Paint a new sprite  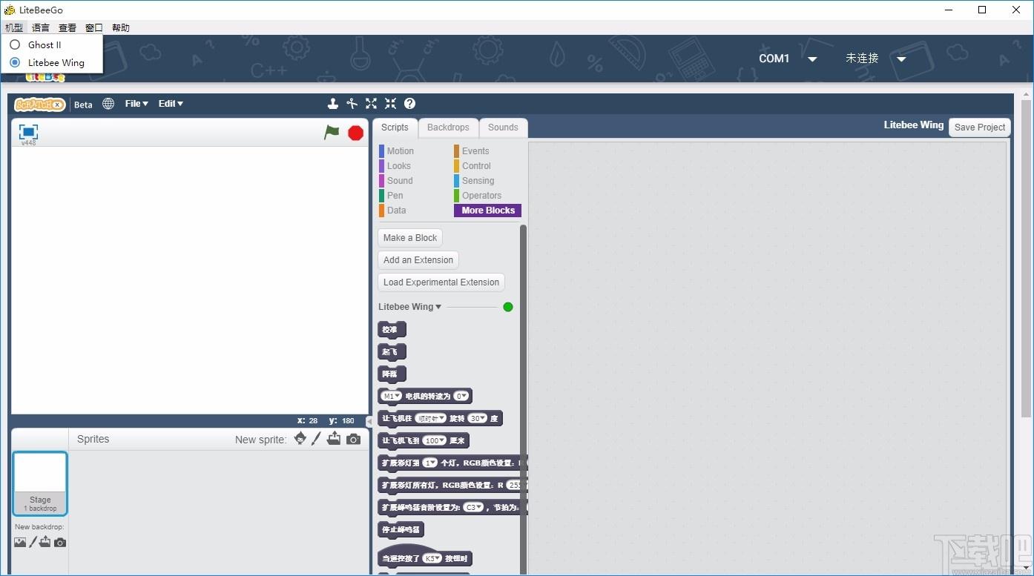[x=316, y=438]
